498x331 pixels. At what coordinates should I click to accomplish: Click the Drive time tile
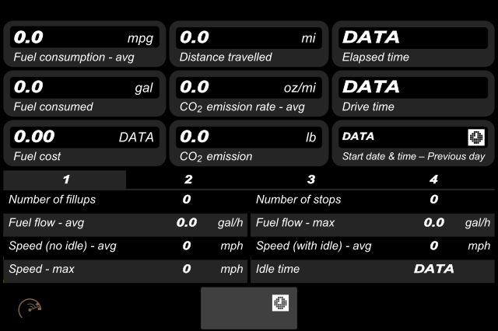pyautogui.click(x=413, y=93)
